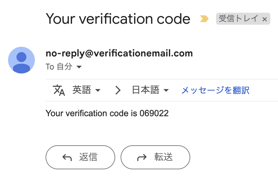This screenshot has width=278, height=177.
Task: Open the 英語 source language dropdown
Action: pos(86,90)
